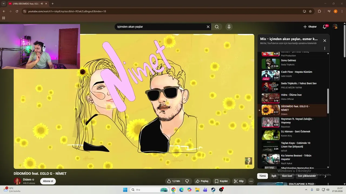This screenshot has height=194, width=346.
Task: Open a new browser tab
Action: (x=52, y=4)
